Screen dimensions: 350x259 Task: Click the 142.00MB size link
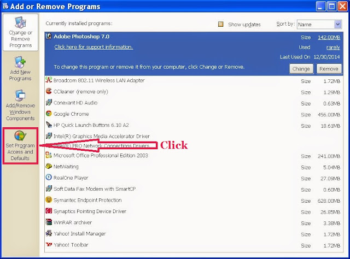click(329, 37)
